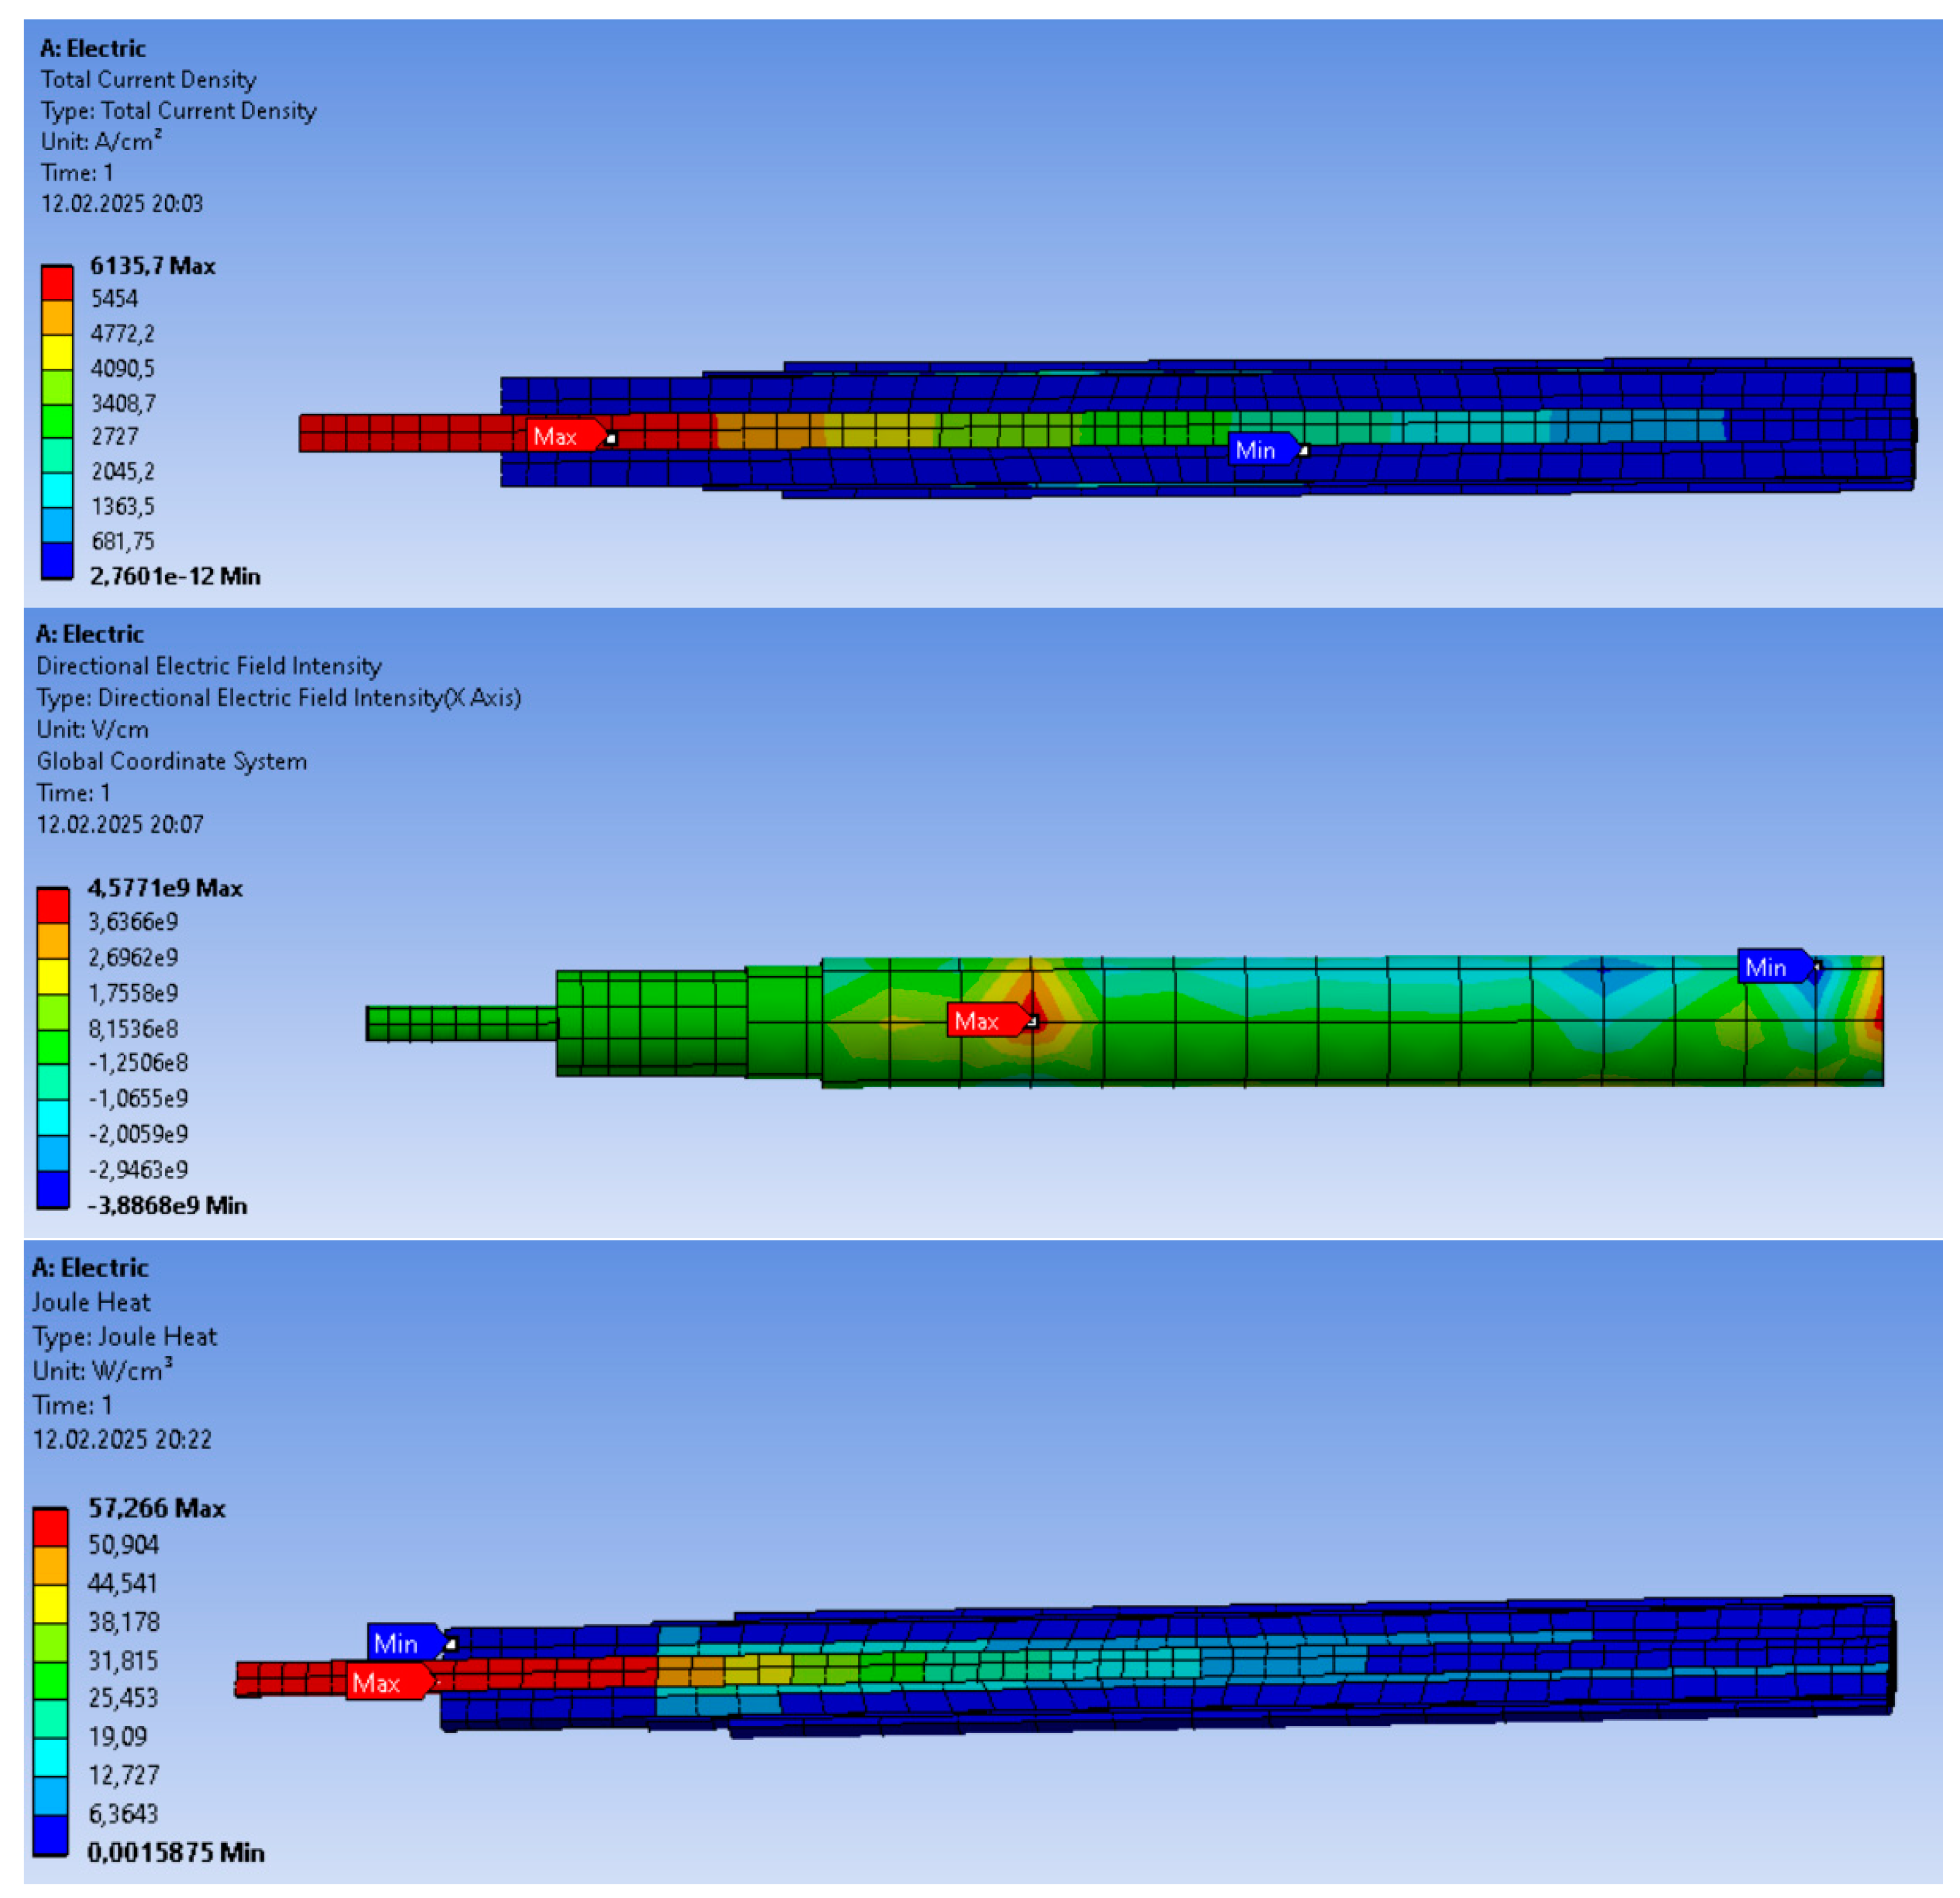Viewport: 1960px width, 1898px height.
Task: Click the 4,5771e9 Max legend value
Action: (165, 888)
